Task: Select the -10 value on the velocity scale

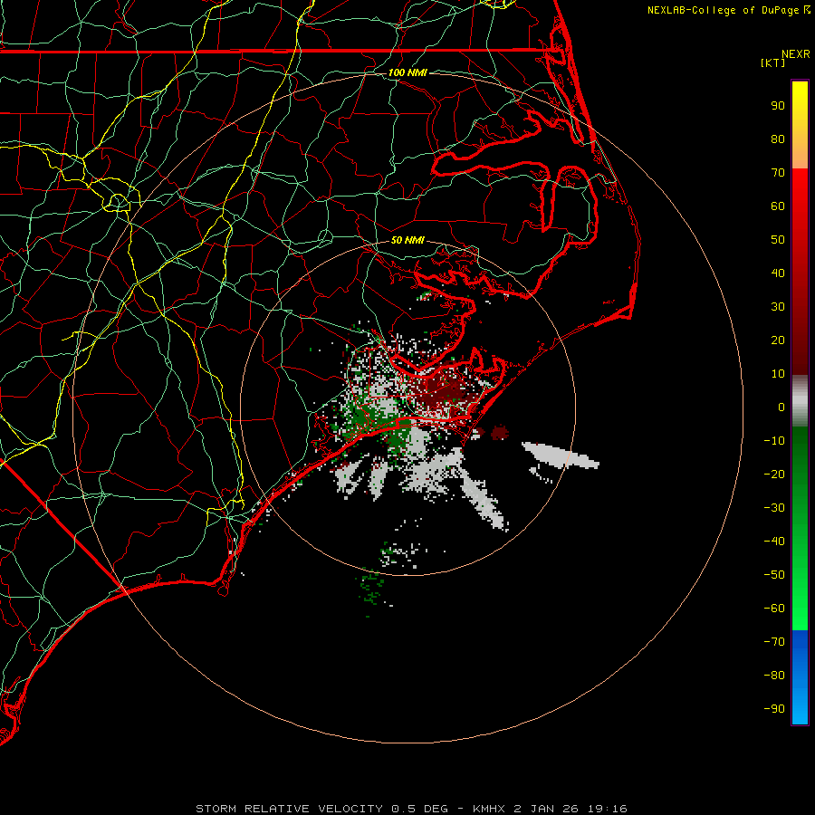Action: (774, 441)
